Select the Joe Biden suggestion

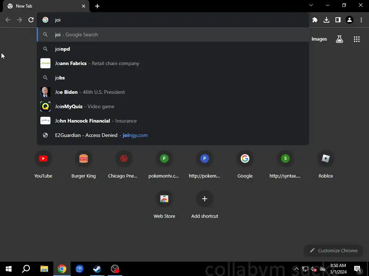(x=173, y=92)
